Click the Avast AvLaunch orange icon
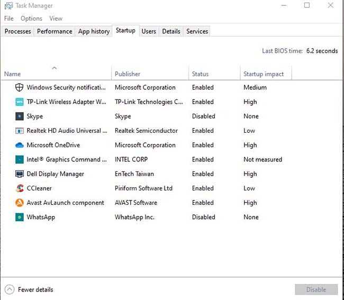The height and width of the screenshot is (300, 344). (19, 203)
